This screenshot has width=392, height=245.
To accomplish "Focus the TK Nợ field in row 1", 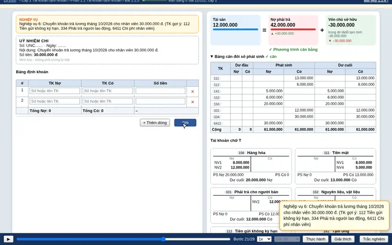I will (x=55, y=91).
